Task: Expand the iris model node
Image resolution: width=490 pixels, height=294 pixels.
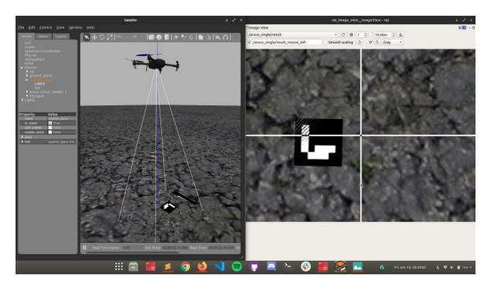Action: [27, 72]
